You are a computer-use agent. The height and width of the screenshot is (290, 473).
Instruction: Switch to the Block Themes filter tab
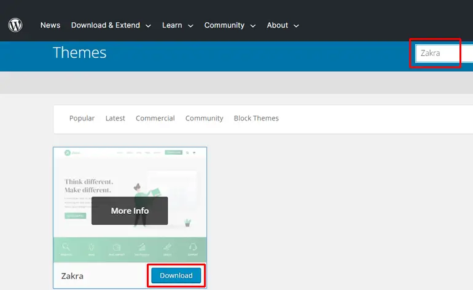(256, 119)
